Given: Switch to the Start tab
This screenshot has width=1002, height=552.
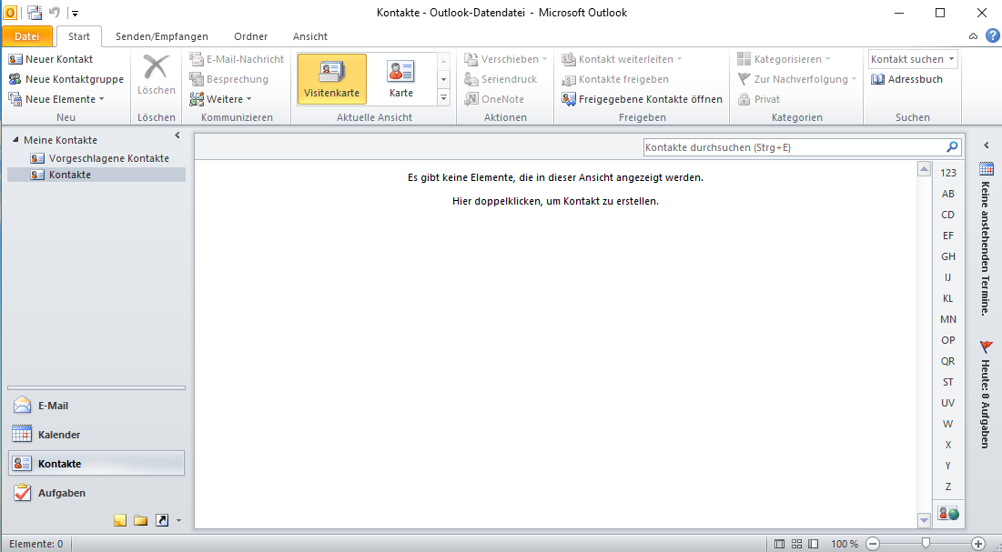Looking at the screenshot, I should click(79, 36).
